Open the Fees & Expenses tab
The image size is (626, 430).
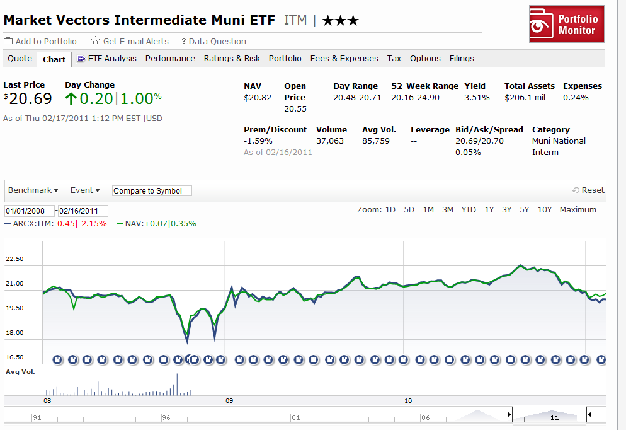[344, 59]
